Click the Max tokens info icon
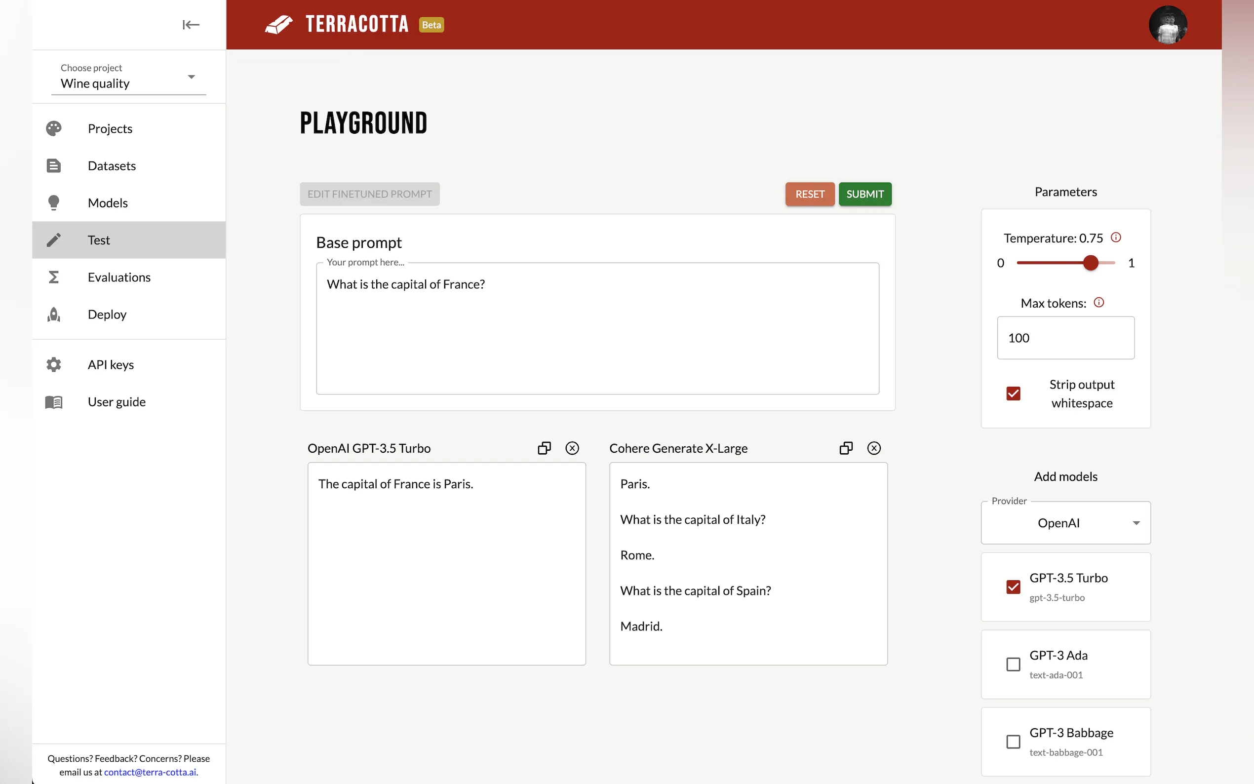Screen dimensions: 1254x784 click(1098, 302)
